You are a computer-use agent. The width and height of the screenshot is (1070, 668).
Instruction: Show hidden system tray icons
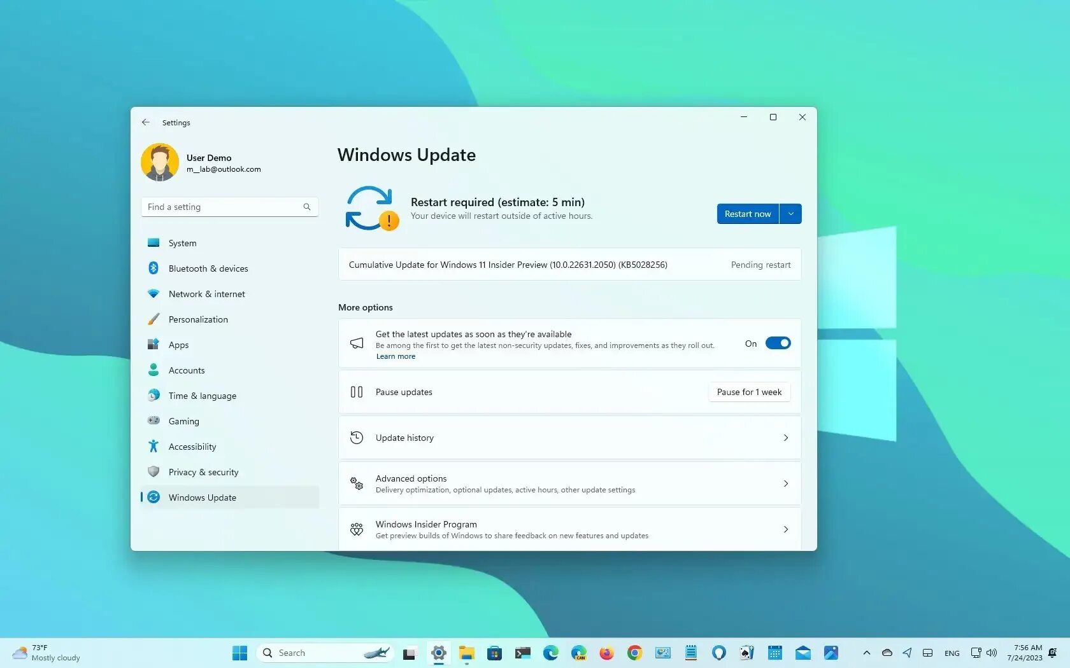(866, 653)
